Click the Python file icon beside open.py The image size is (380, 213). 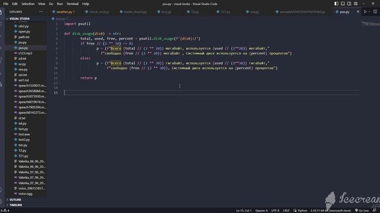(16, 31)
